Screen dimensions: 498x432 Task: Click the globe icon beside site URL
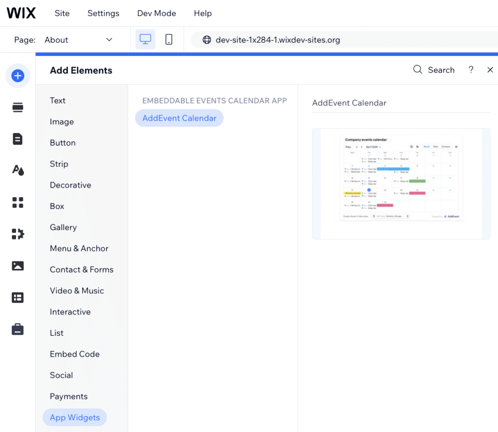tap(207, 40)
